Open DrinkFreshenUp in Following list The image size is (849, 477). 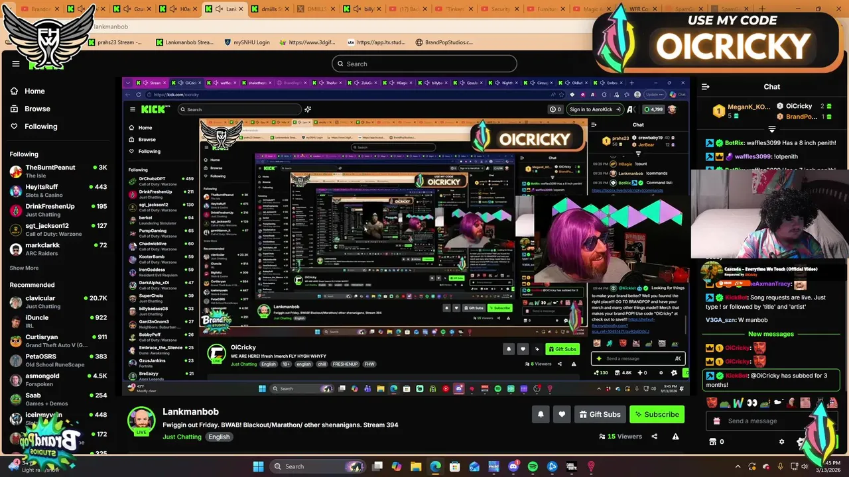[58, 210]
